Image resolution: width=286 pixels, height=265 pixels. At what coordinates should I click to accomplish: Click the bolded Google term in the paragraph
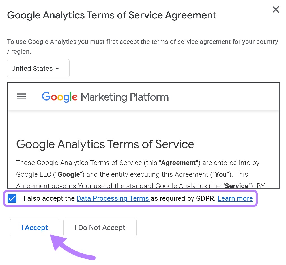coord(68,174)
